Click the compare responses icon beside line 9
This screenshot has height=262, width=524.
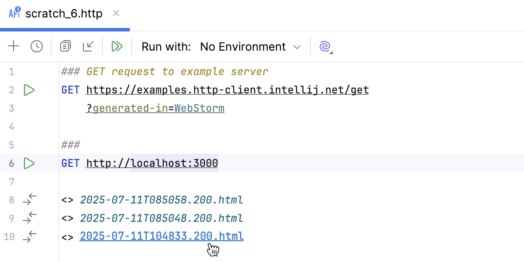coord(29,218)
